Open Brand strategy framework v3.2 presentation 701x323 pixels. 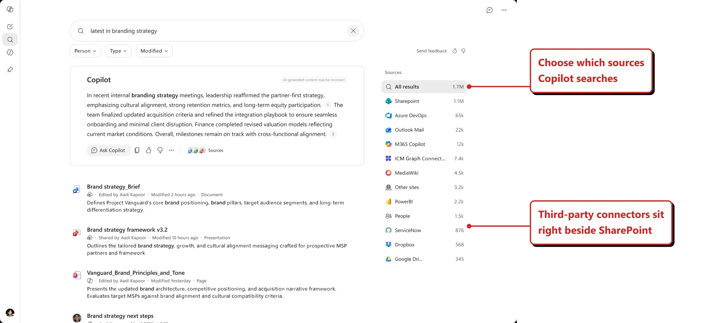pyautogui.click(x=127, y=230)
